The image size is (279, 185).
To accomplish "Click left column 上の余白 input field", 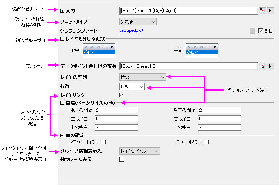I will click(x=117, y=127).
